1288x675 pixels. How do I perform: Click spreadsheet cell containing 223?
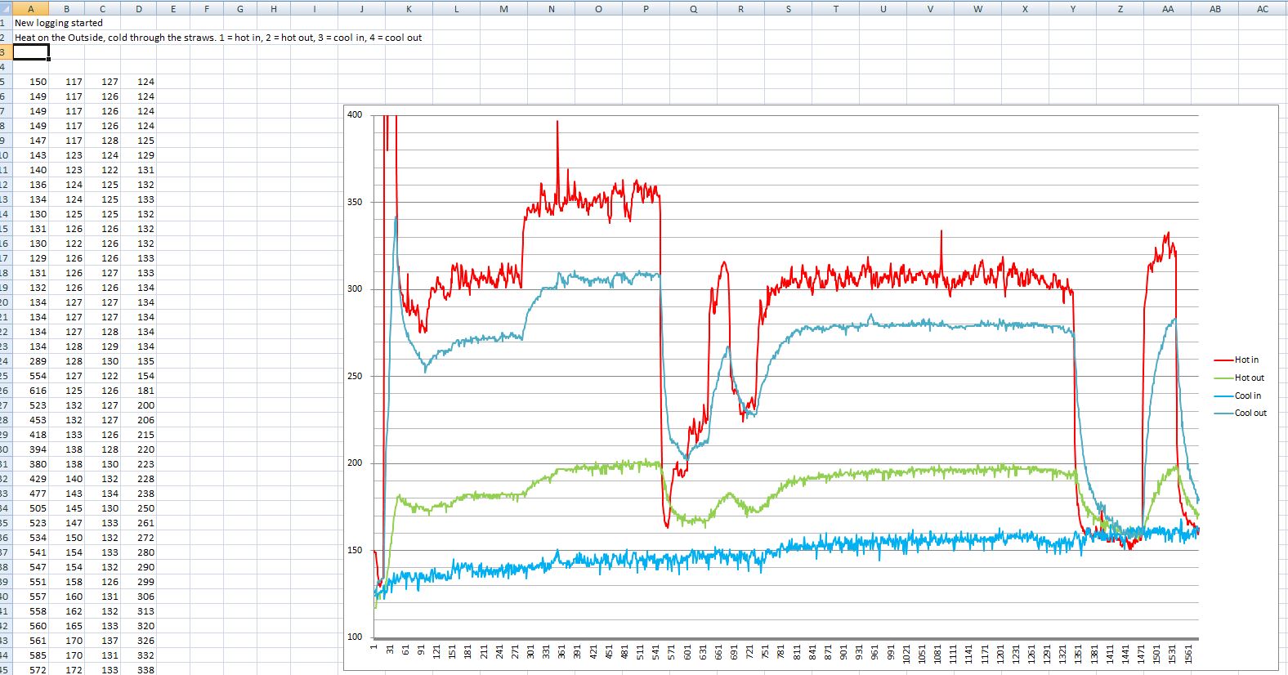(x=139, y=464)
